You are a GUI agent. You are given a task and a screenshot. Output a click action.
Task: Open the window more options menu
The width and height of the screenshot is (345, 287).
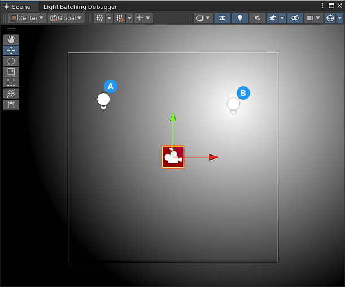[322, 6]
